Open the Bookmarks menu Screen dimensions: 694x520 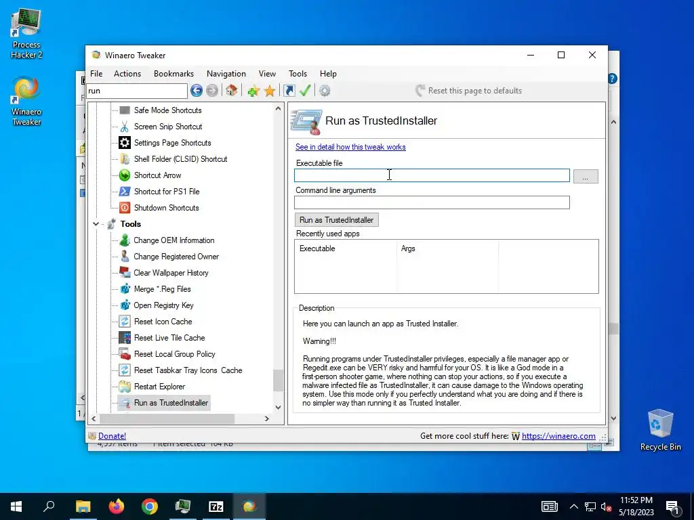(173, 74)
